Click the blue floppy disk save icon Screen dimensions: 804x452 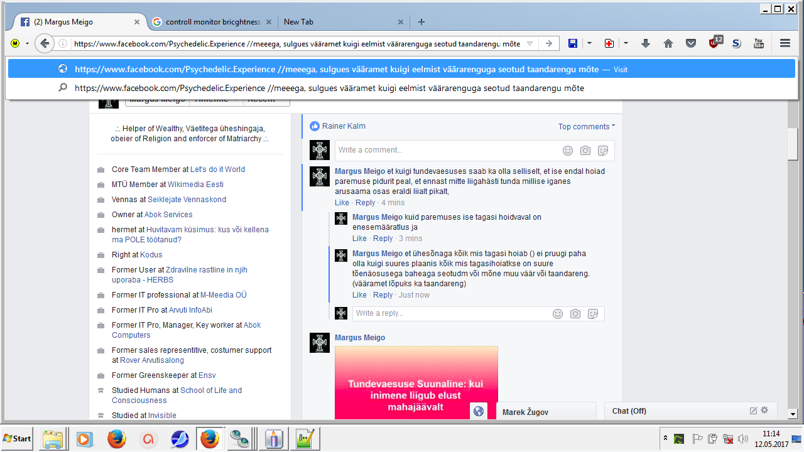(573, 43)
